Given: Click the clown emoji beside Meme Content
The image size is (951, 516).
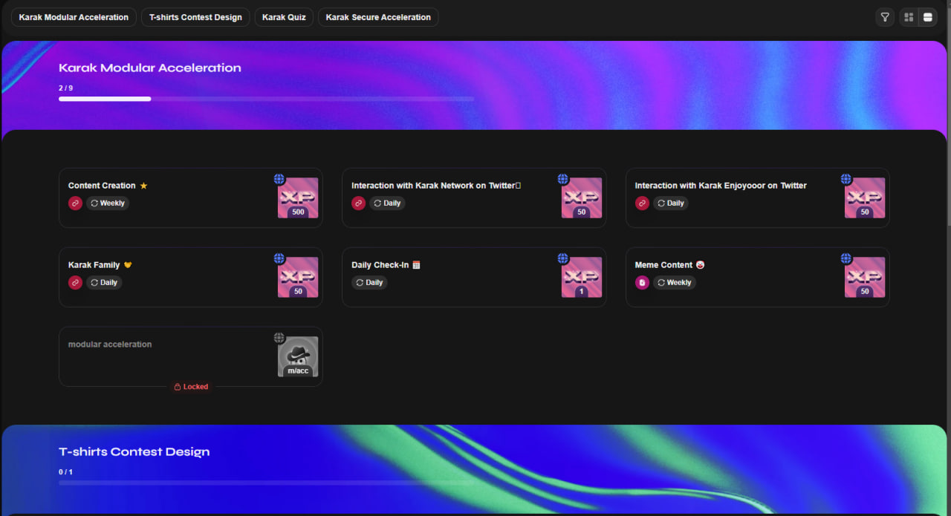Looking at the screenshot, I should pos(700,265).
